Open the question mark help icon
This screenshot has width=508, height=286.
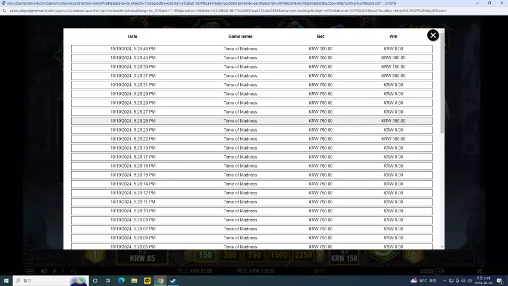[63, 271]
